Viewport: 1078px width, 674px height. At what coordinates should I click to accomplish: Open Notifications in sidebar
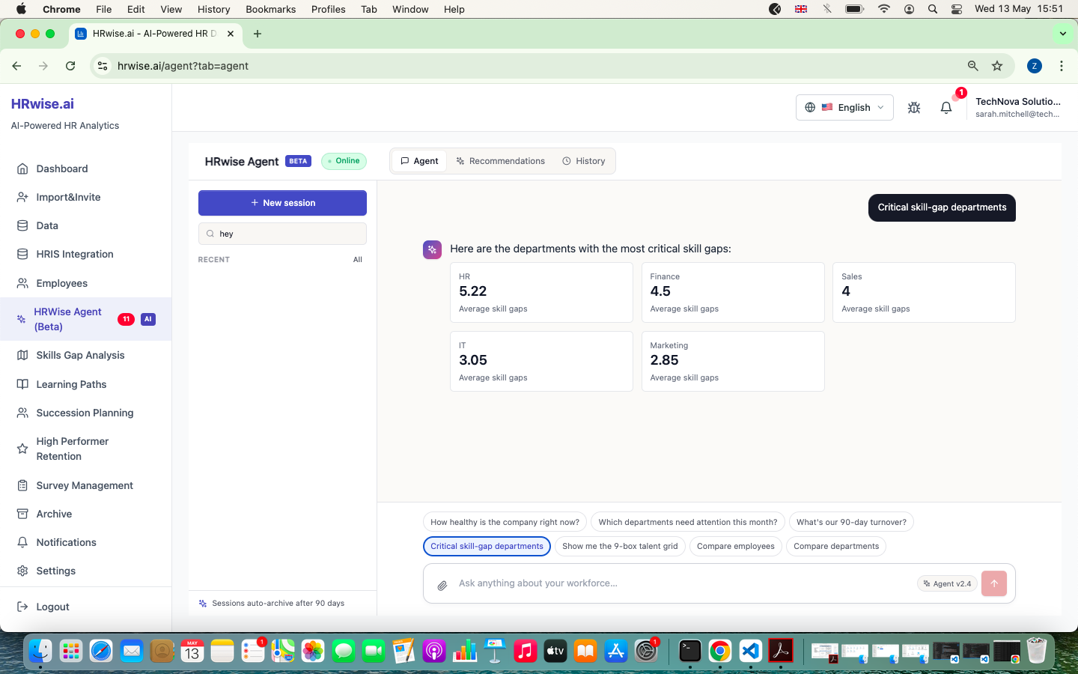66,542
